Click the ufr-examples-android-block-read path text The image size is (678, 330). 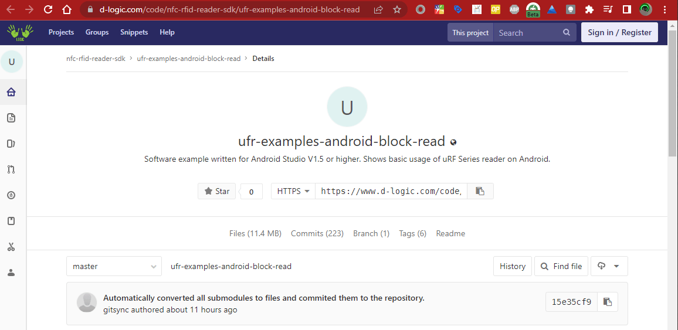click(x=231, y=266)
